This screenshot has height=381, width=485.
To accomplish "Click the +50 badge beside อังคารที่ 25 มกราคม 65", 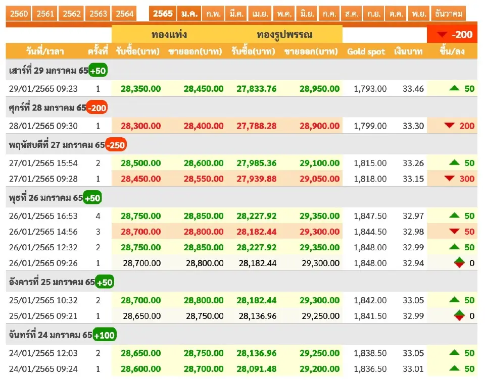I will [105, 282].
